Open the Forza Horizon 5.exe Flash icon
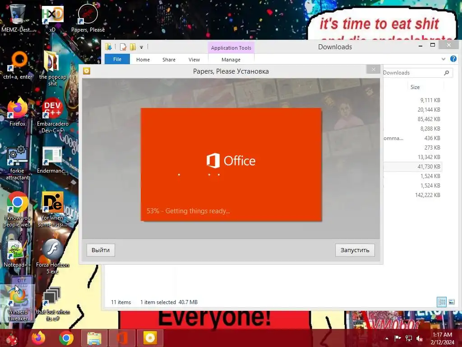The width and height of the screenshot is (462, 347). [x=52, y=256]
